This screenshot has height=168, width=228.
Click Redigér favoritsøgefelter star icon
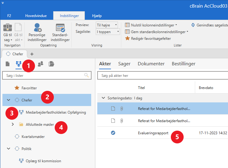point(128,39)
